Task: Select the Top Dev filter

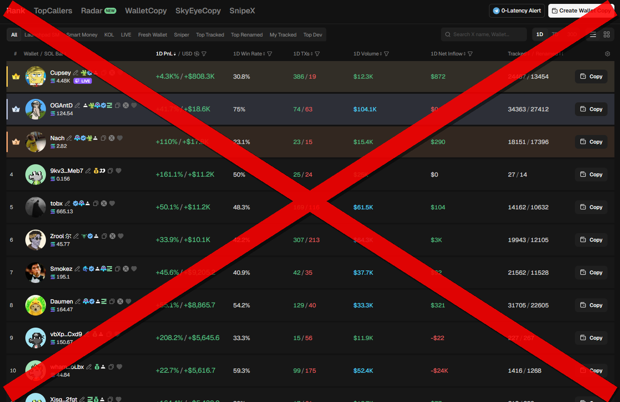Action: click(x=313, y=35)
